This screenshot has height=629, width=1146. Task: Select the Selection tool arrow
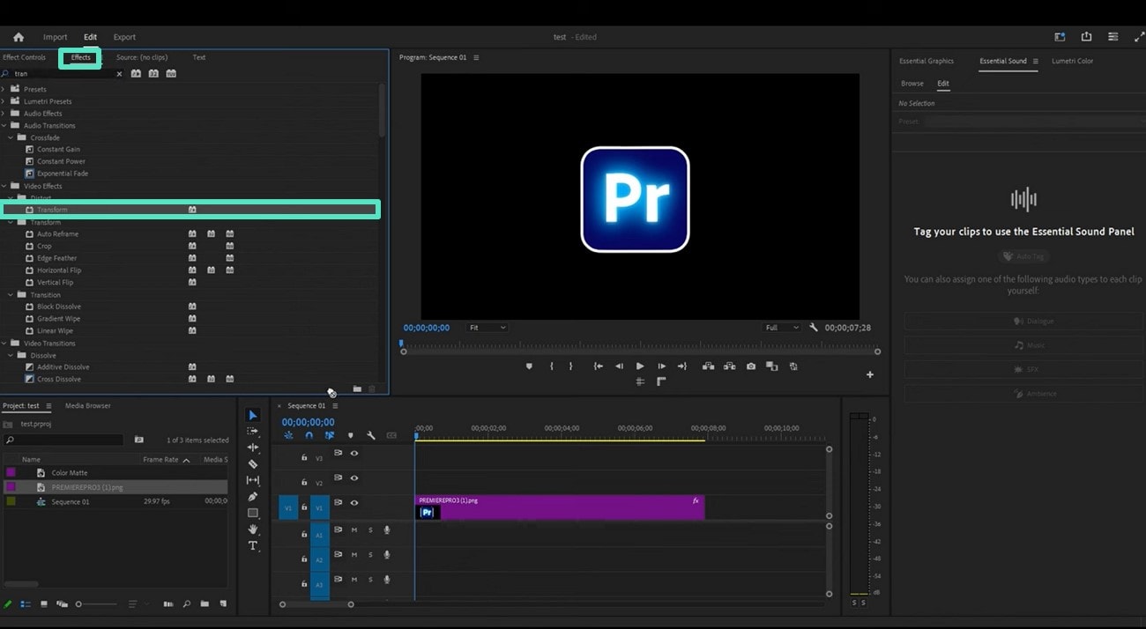pyautogui.click(x=253, y=415)
